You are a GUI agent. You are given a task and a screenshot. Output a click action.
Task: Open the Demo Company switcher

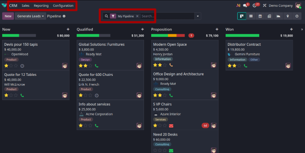(x=280, y=6)
